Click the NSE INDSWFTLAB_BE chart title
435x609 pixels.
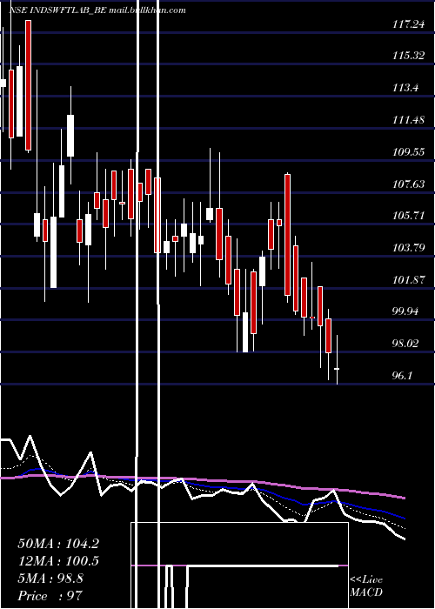tap(57, 10)
